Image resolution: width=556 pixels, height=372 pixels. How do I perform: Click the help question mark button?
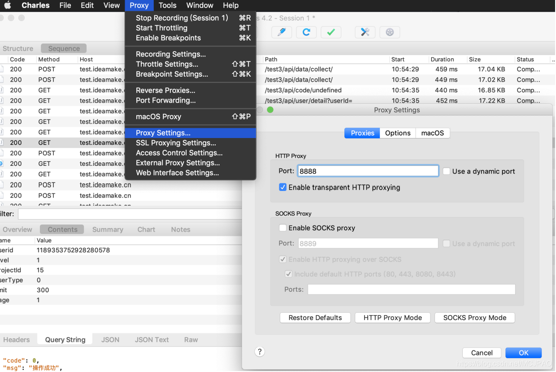coord(260,351)
